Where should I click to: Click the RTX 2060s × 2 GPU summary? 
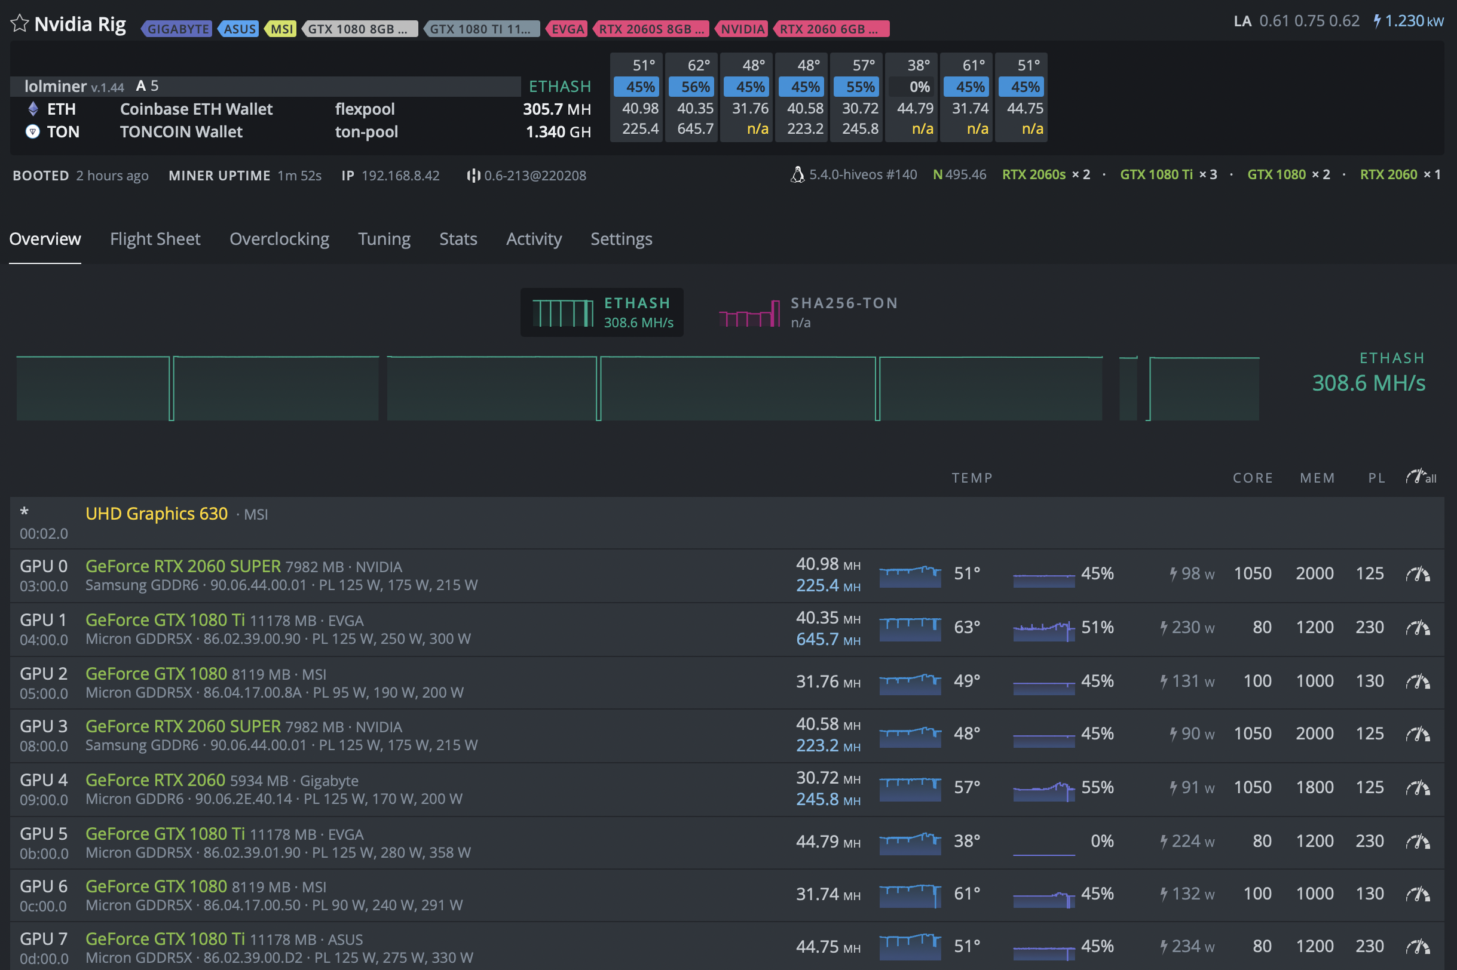click(1045, 175)
